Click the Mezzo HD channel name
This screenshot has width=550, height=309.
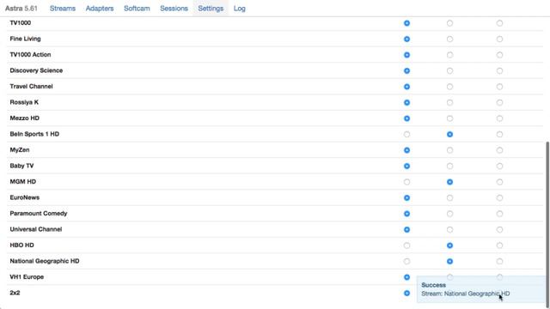click(x=25, y=118)
